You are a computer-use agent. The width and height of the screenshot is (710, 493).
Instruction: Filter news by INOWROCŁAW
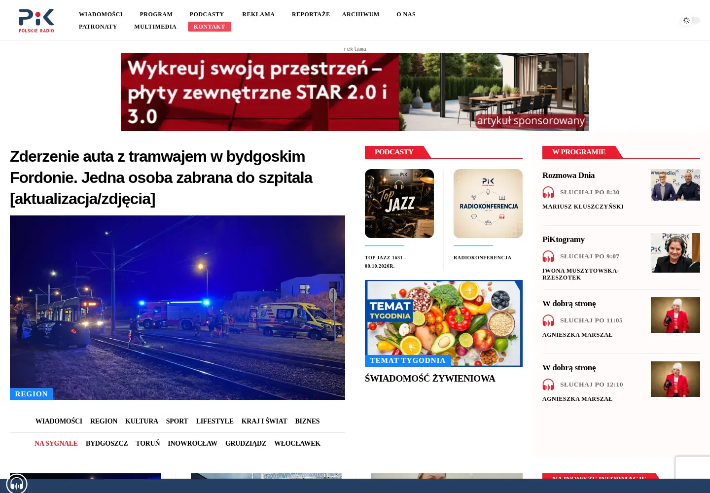point(193,443)
